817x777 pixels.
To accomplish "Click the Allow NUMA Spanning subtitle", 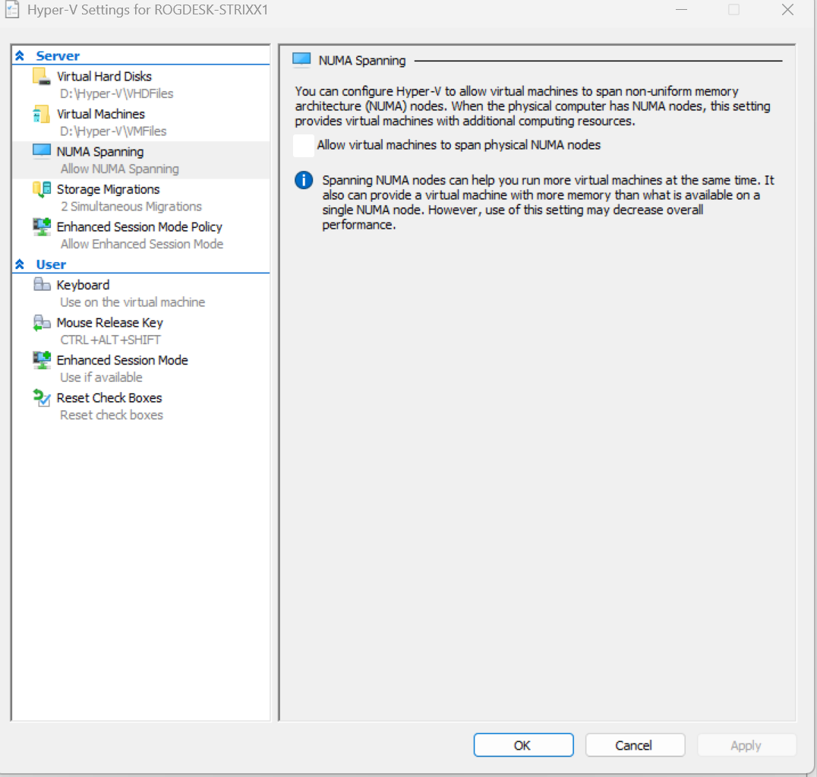I will pyautogui.click(x=119, y=169).
